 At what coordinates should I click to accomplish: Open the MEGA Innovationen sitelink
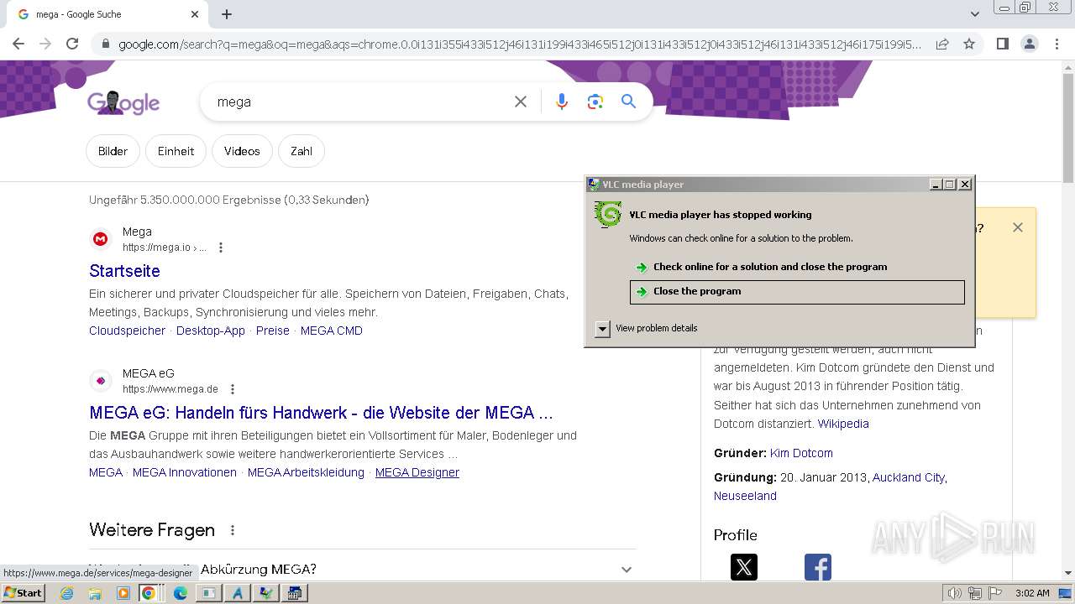185,472
